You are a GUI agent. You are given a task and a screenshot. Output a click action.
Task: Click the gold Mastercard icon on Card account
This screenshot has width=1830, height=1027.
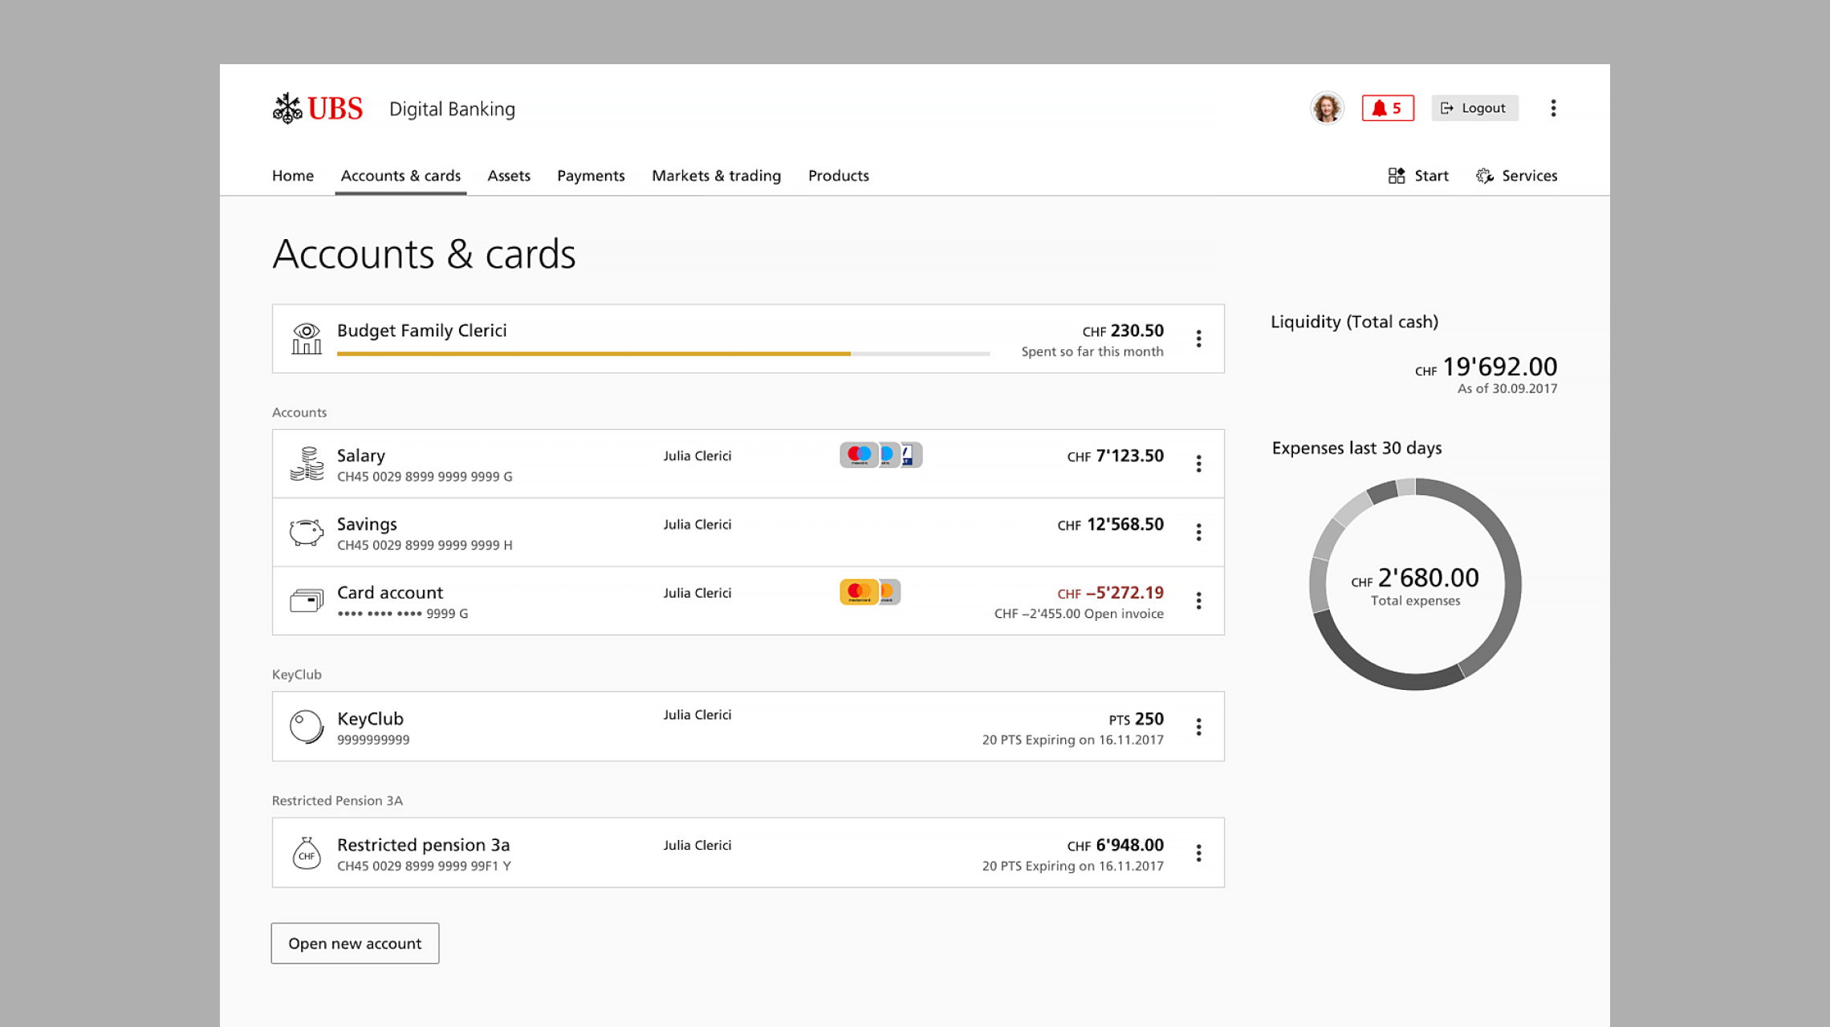pos(858,592)
